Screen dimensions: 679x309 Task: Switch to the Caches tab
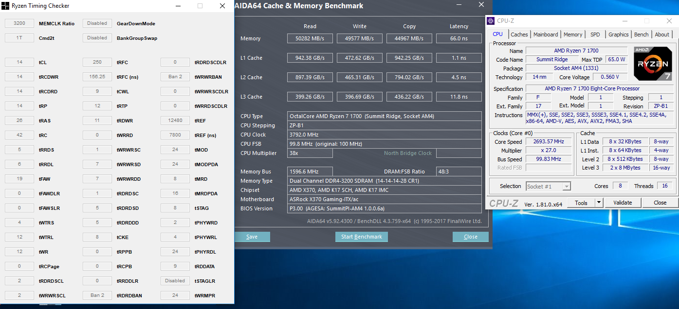coord(519,34)
